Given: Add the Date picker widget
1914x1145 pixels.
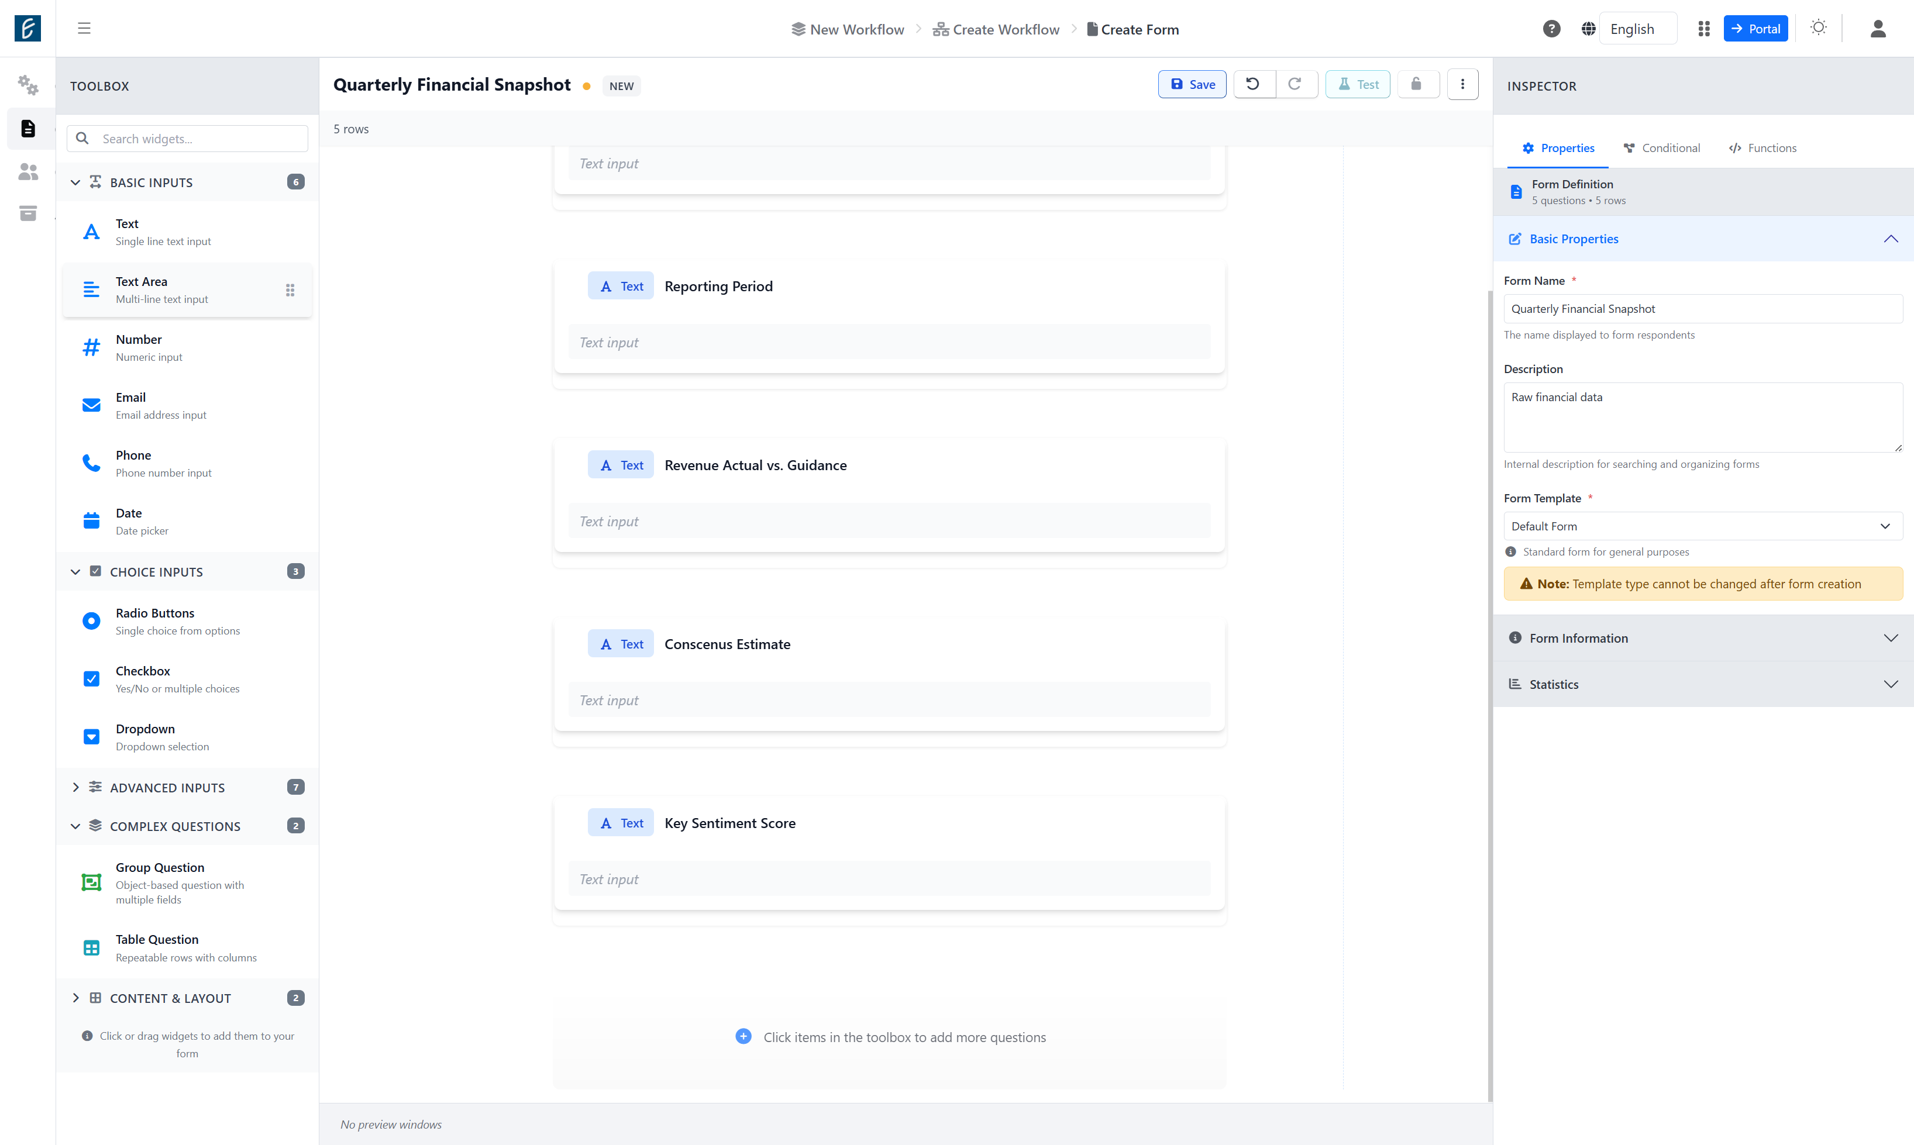Looking at the screenshot, I should 188,522.
